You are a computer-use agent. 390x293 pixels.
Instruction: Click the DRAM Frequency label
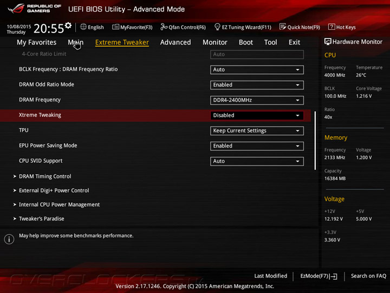coord(40,100)
